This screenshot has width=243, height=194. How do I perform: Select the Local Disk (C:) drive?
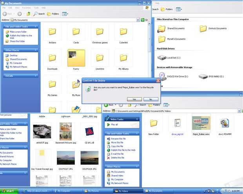(x=169, y=58)
